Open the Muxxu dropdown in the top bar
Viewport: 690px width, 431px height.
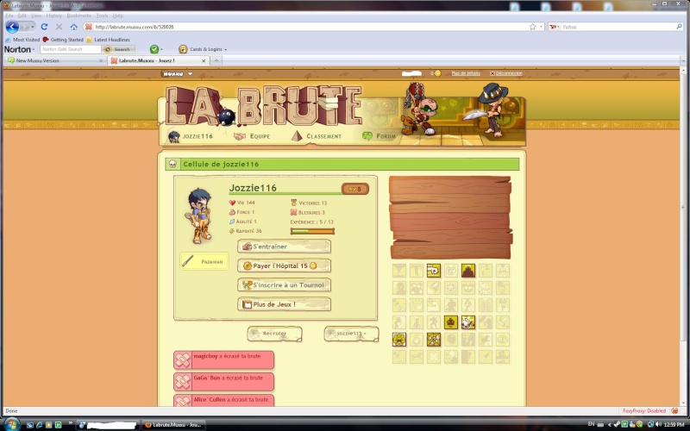[x=178, y=74]
